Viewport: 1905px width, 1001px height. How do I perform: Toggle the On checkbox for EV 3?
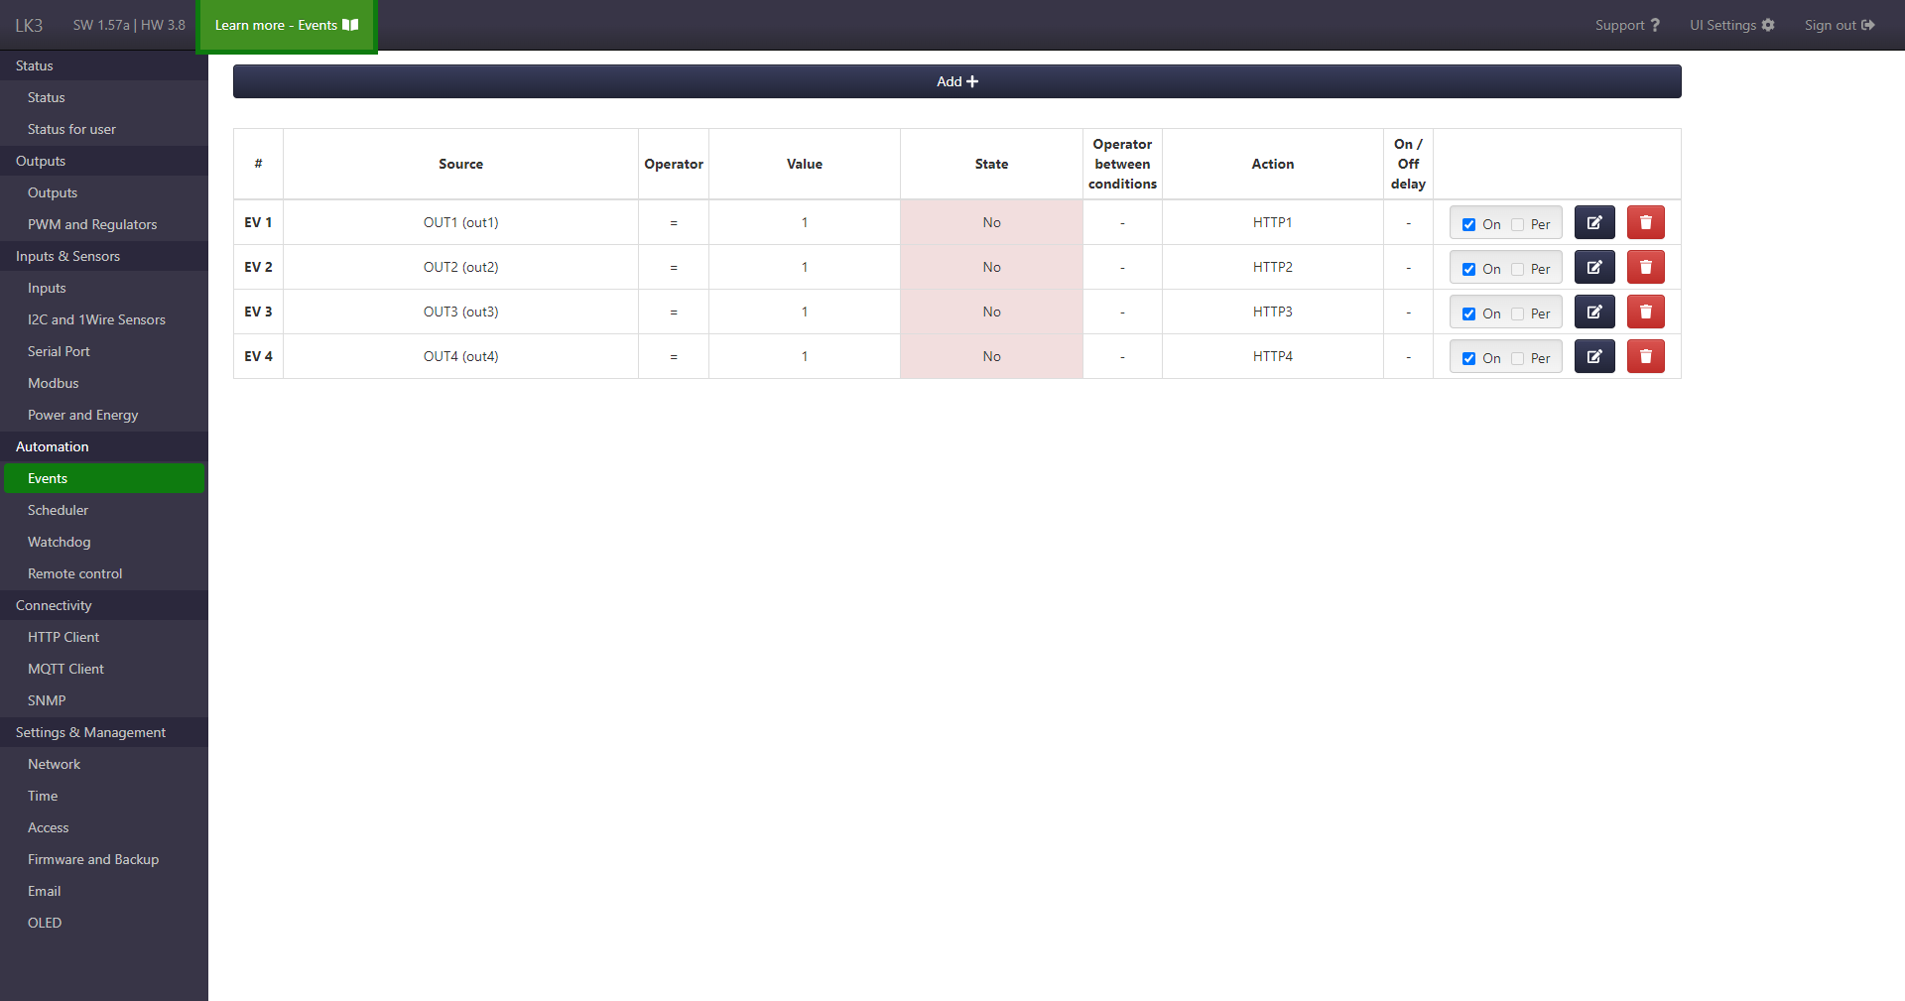pos(1468,314)
